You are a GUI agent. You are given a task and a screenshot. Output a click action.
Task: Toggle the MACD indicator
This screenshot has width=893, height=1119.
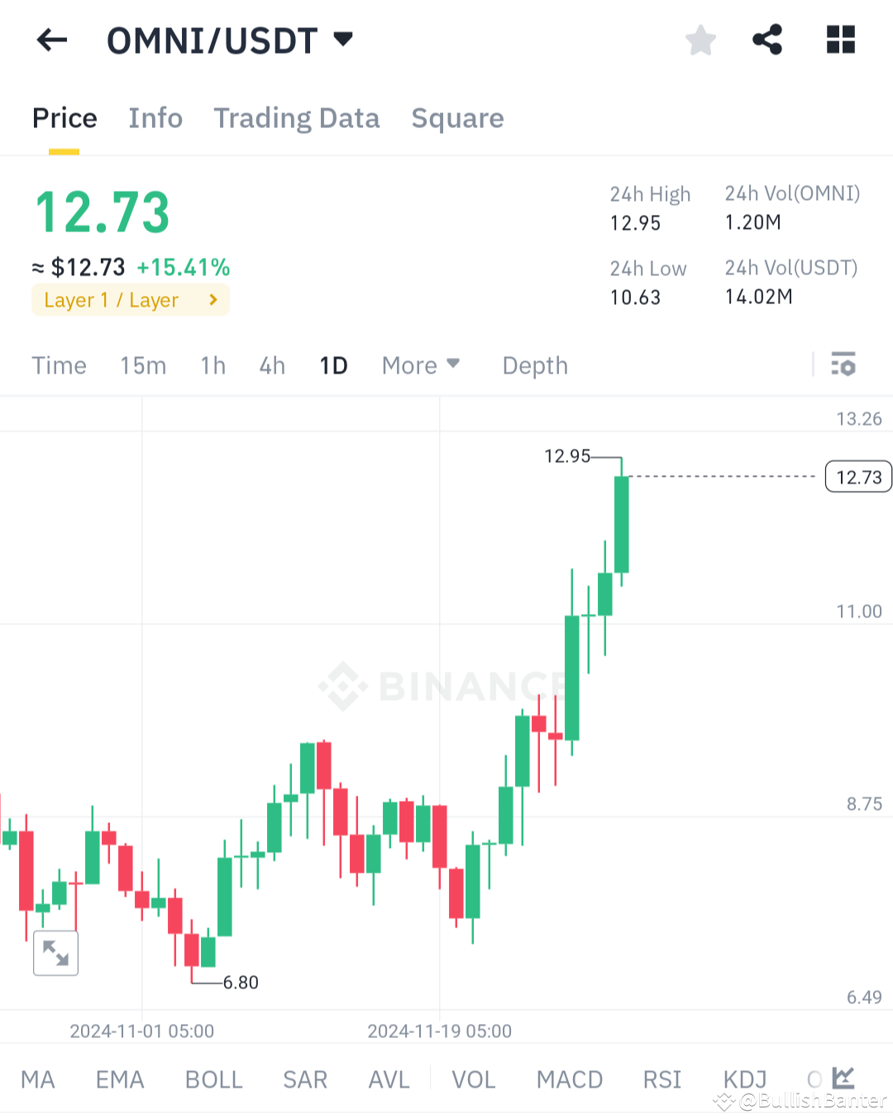coord(570,1079)
